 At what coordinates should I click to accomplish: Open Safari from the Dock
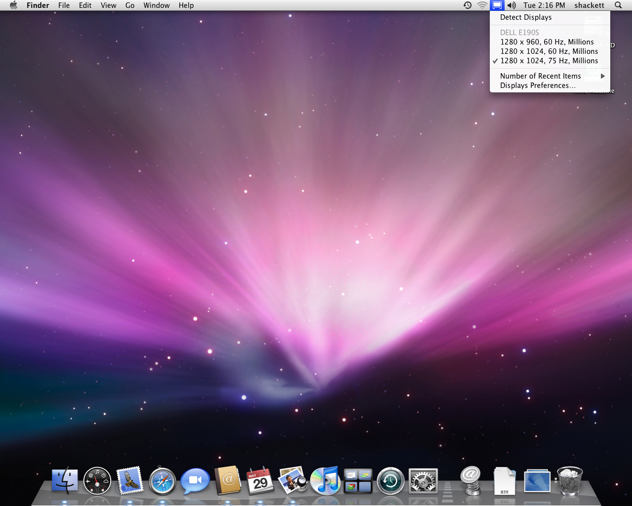point(162,481)
